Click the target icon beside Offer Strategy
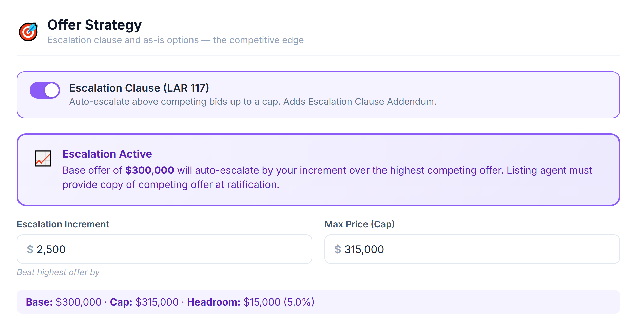This screenshot has height=326, width=636. click(29, 31)
